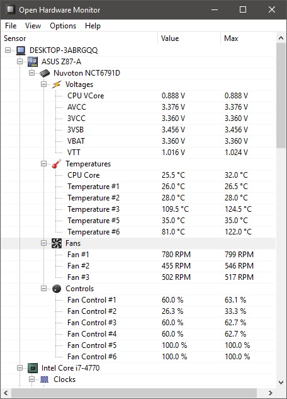This screenshot has width=287, height=399.
Task: Click the Clocks waveform icon
Action: (45, 379)
